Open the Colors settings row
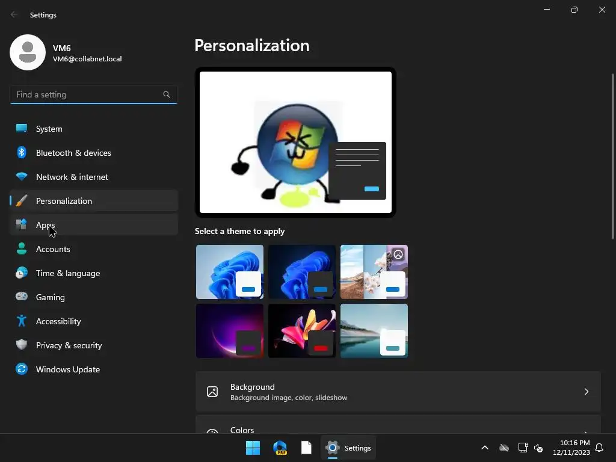This screenshot has width=616, height=462. [x=398, y=424]
